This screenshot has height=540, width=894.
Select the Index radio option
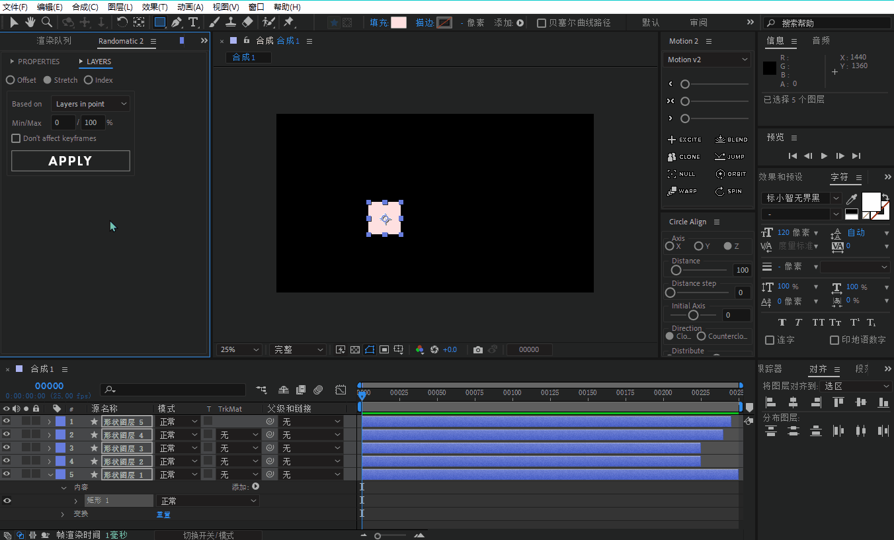click(x=88, y=80)
